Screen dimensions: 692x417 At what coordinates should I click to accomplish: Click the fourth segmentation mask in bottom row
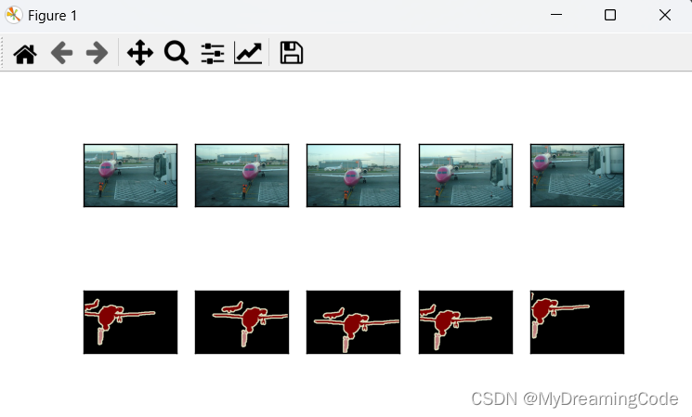(x=465, y=322)
